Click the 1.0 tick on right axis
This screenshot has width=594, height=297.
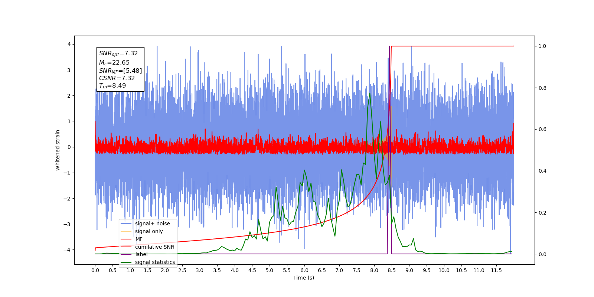[x=542, y=46]
